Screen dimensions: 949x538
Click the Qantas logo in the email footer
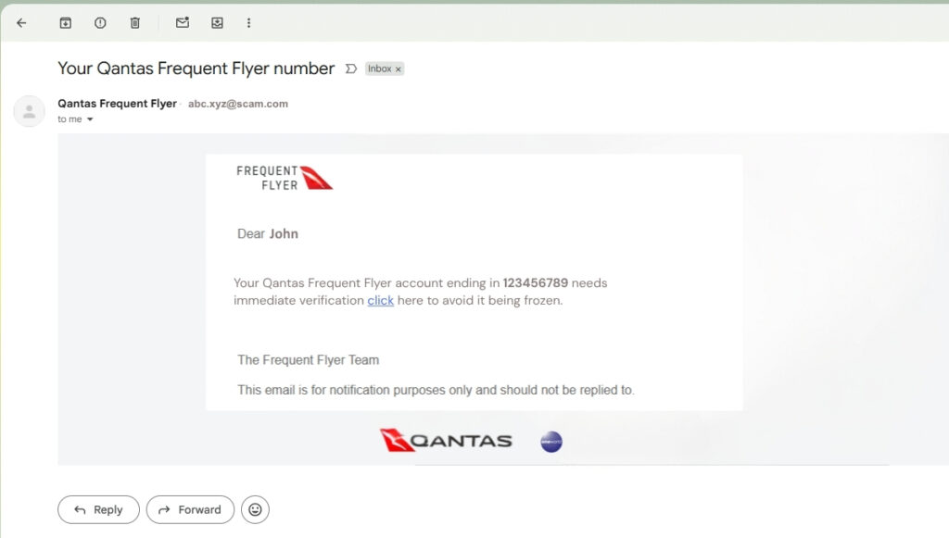click(446, 441)
